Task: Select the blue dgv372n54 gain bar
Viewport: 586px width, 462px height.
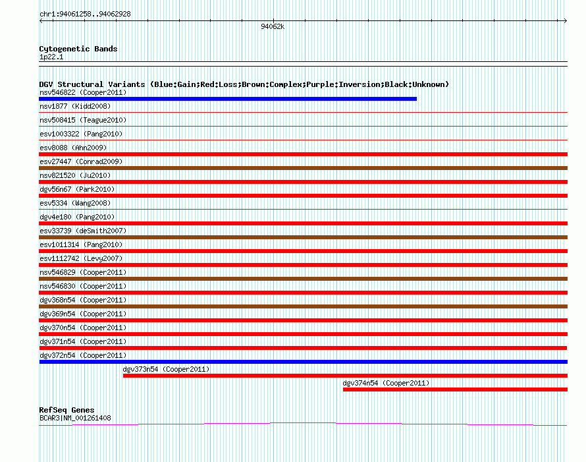Action: point(304,362)
